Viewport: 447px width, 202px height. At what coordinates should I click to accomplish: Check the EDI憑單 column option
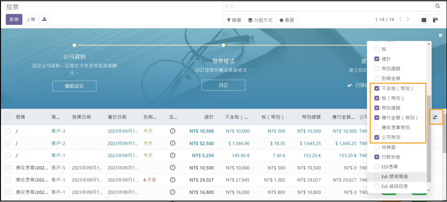[377, 167]
